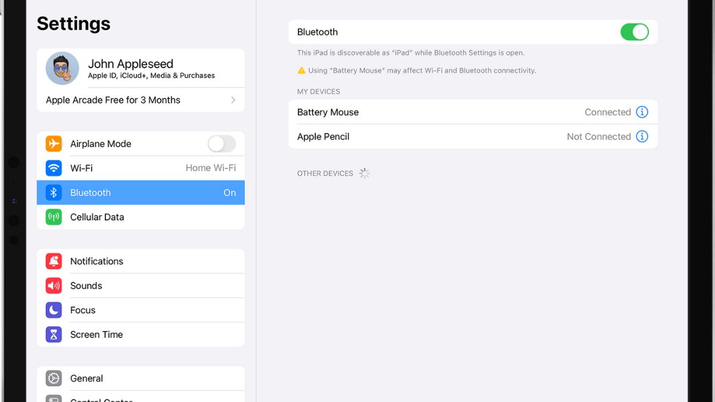Tap the Screen Time hourglass icon

54,334
